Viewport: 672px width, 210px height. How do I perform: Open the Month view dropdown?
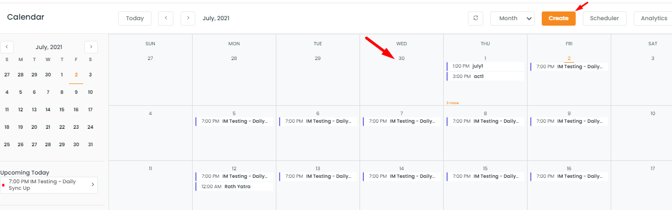pos(512,18)
